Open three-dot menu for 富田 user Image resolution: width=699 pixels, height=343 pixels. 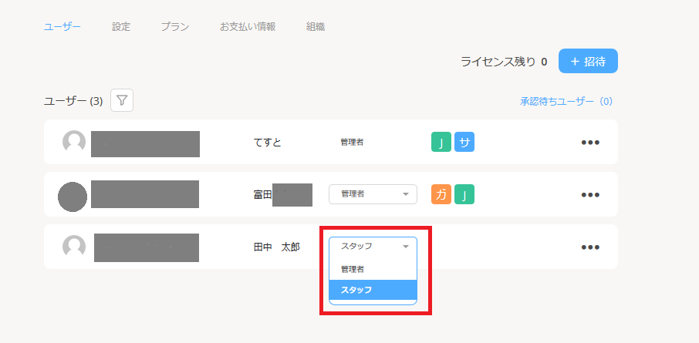click(590, 195)
